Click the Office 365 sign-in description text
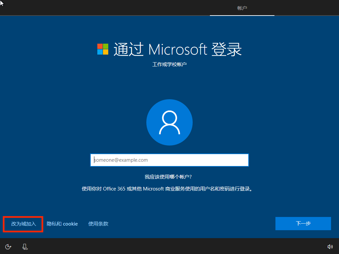Screen dimensions: 339x254 point(167,189)
